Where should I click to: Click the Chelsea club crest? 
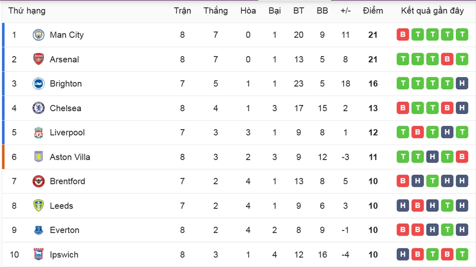point(39,108)
